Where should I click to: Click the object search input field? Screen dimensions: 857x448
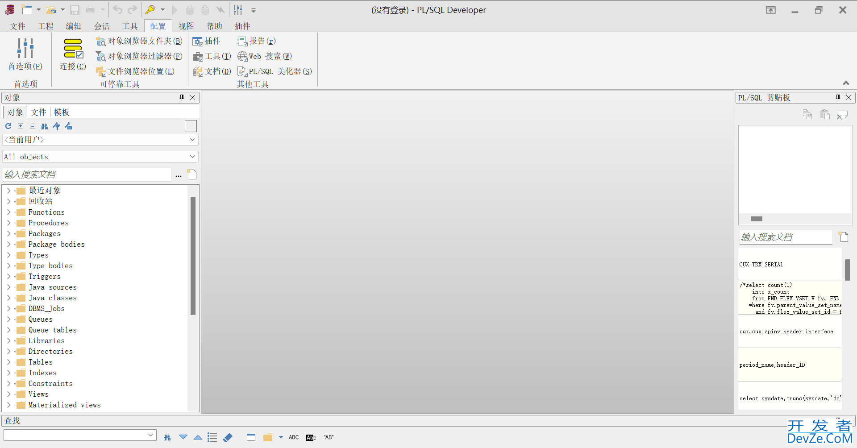coord(87,174)
